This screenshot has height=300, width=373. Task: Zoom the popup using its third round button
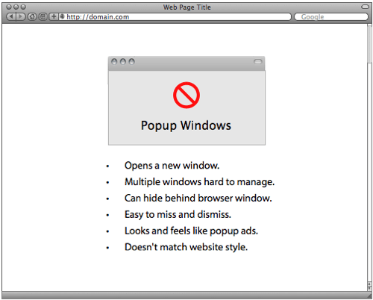[x=132, y=62]
